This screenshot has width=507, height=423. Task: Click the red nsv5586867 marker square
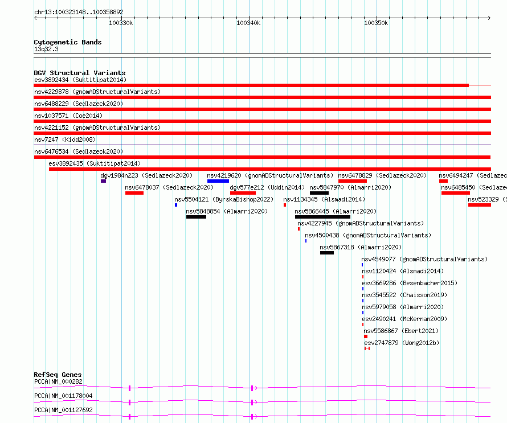366,336
